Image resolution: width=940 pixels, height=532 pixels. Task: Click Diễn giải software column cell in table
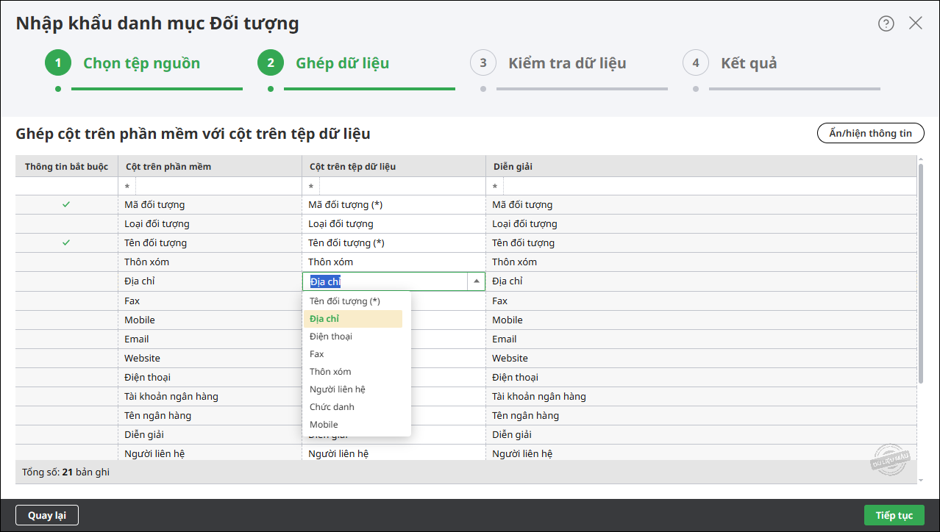(210, 435)
